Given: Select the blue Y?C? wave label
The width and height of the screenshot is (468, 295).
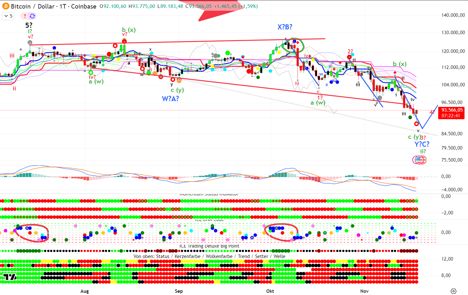Looking at the screenshot, I should tap(422, 144).
